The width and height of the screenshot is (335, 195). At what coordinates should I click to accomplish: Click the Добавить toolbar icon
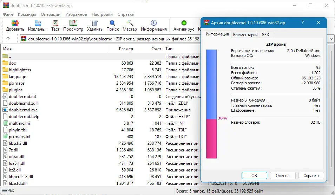(15, 23)
